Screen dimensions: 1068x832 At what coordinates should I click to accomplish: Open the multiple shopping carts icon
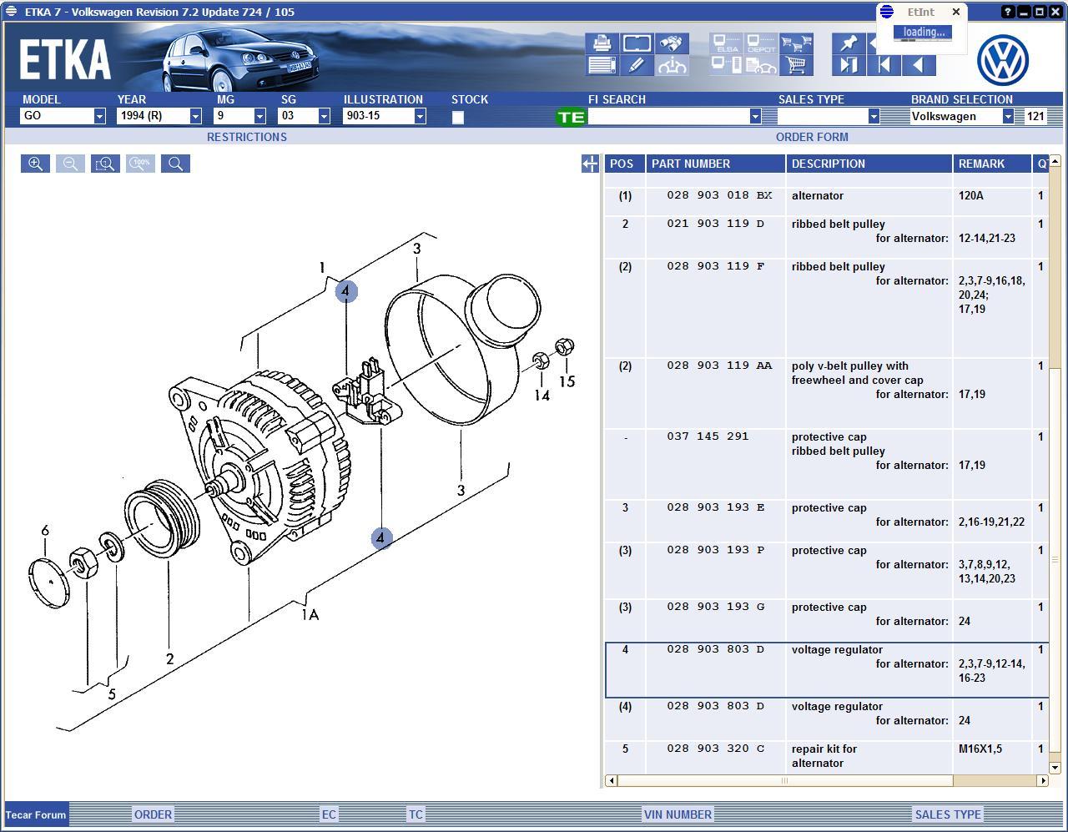(797, 43)
